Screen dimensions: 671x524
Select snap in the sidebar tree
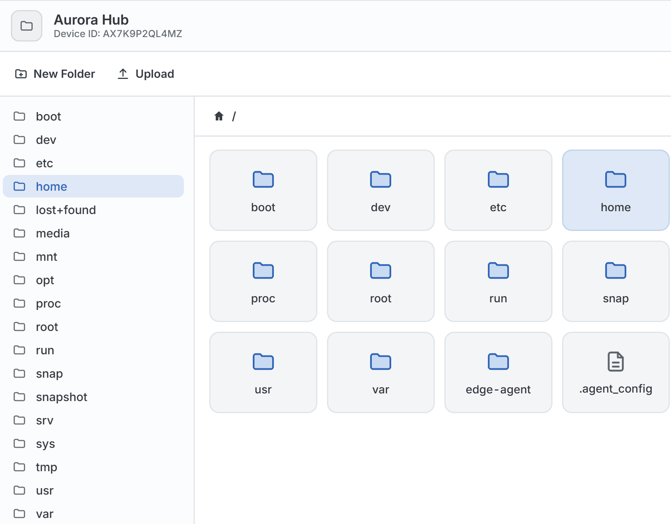coord(94,374)
